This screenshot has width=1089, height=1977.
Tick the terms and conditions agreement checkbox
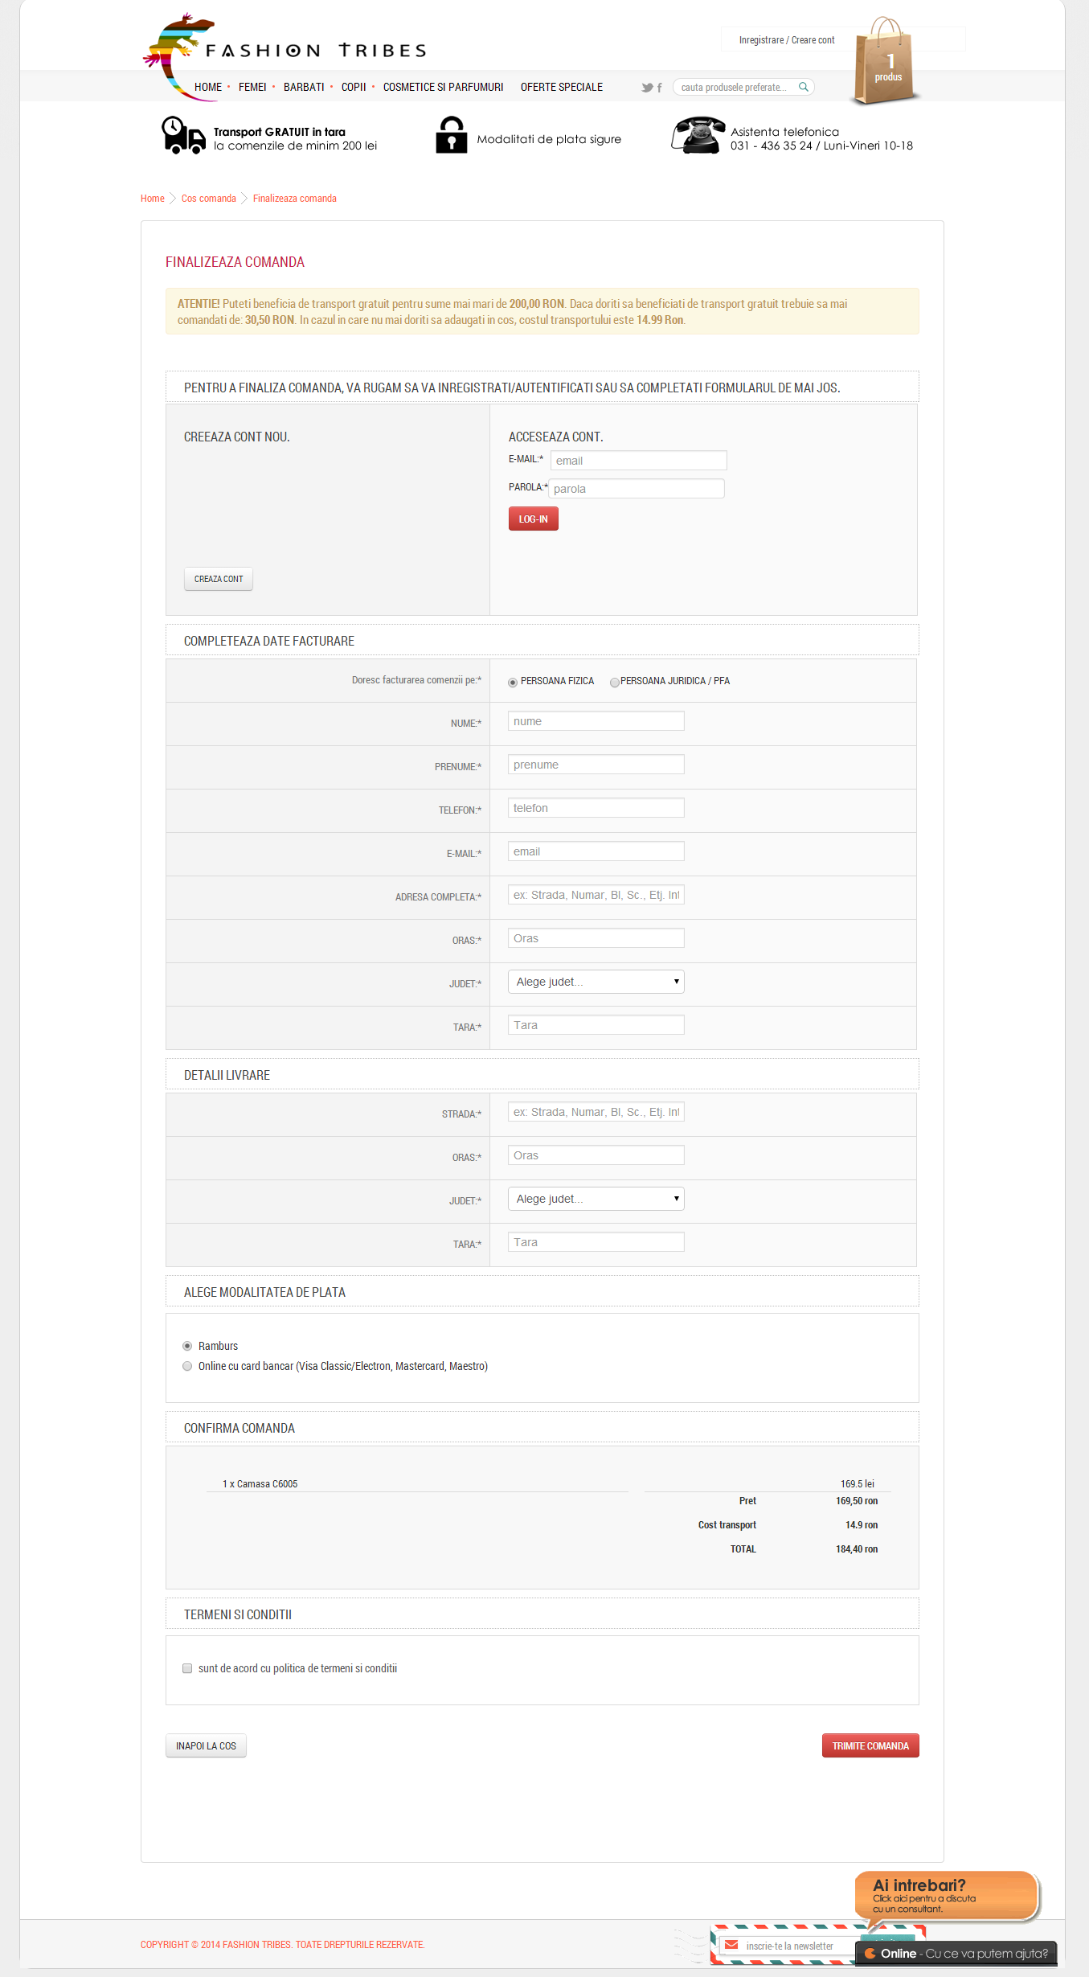[187, 1668]
